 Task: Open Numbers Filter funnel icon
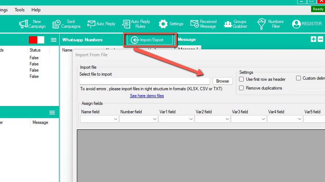(261, 24)
